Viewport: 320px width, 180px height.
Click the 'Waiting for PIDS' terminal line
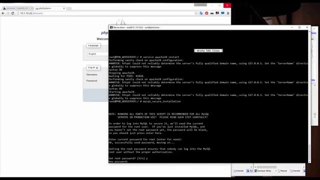pos(126,76)
